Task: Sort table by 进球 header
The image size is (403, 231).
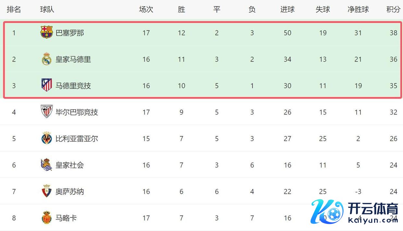Action: pyautogui.click(x=287, y=9)
